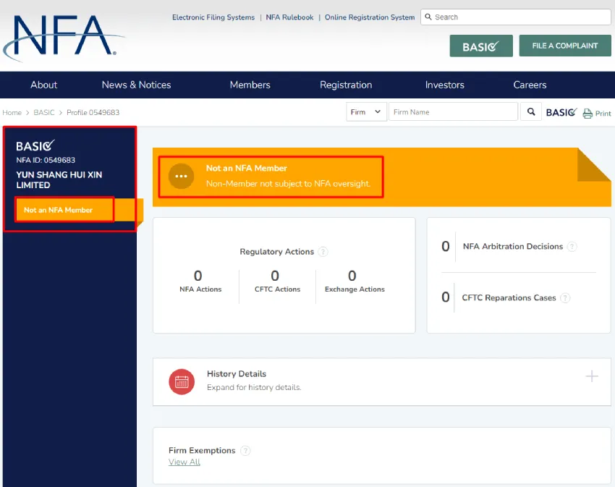
Task: Click the red calendar History Details icon
Action: (x=182, y=381)
